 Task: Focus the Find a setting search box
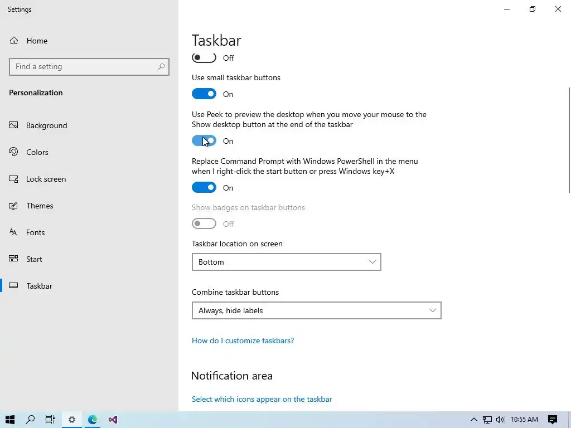(x=89, y=67)
